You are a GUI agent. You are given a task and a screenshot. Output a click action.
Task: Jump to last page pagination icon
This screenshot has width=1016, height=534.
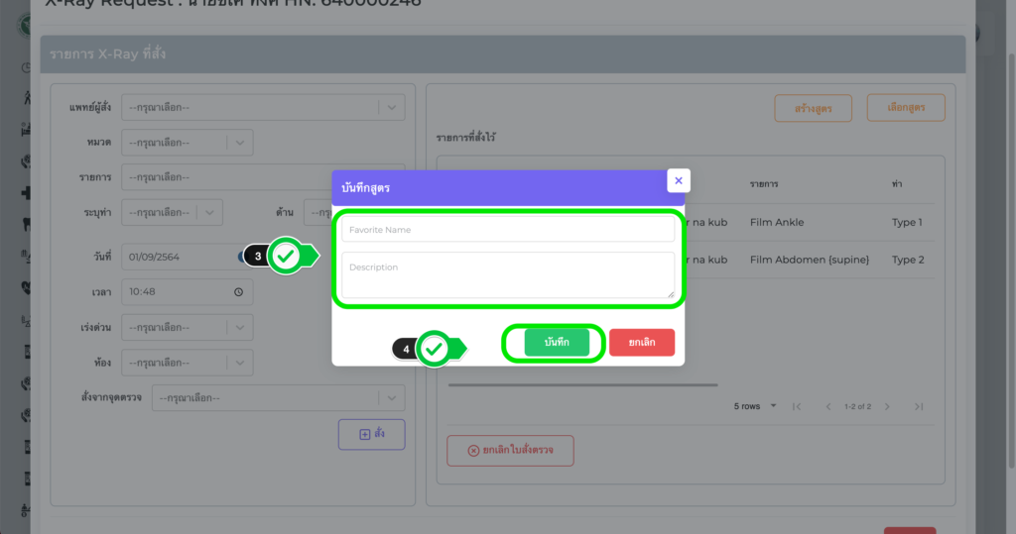click(x=919, y=406)
